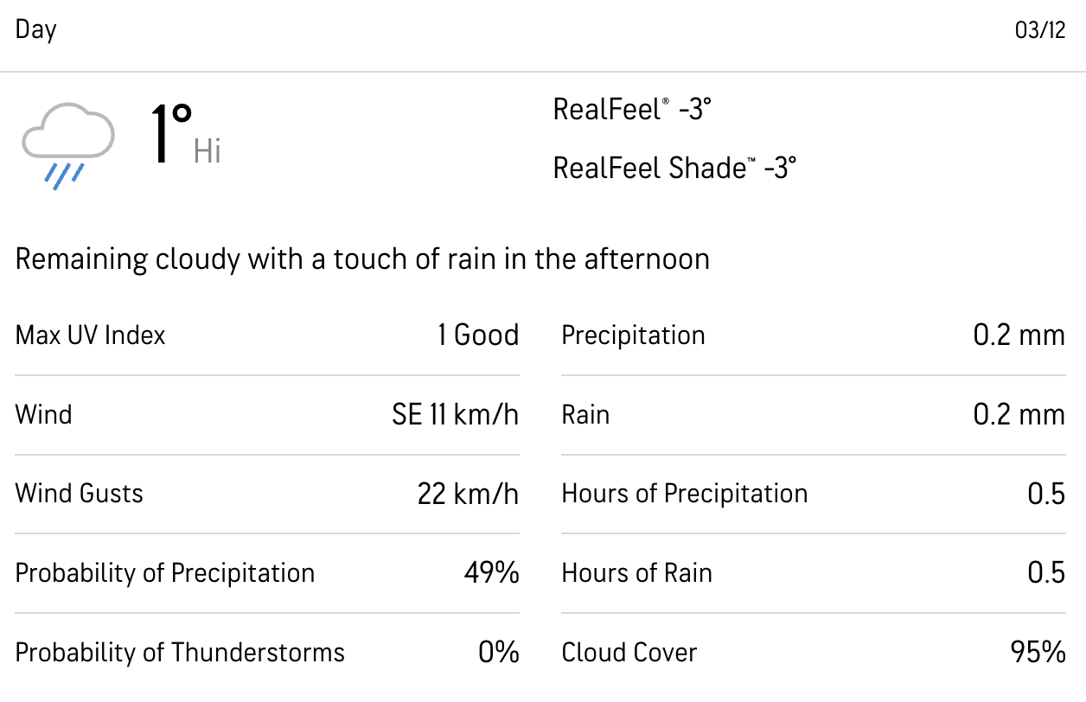Select the RealFeel -3° text
Screen dimensions: 1086x702
pyautogui.click(x=632, y=110)
